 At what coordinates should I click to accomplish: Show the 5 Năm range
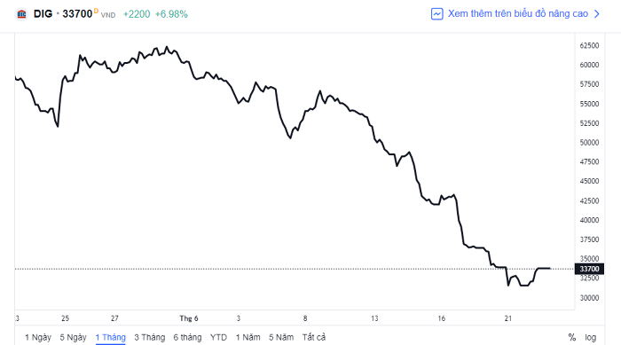pos(281,337)
